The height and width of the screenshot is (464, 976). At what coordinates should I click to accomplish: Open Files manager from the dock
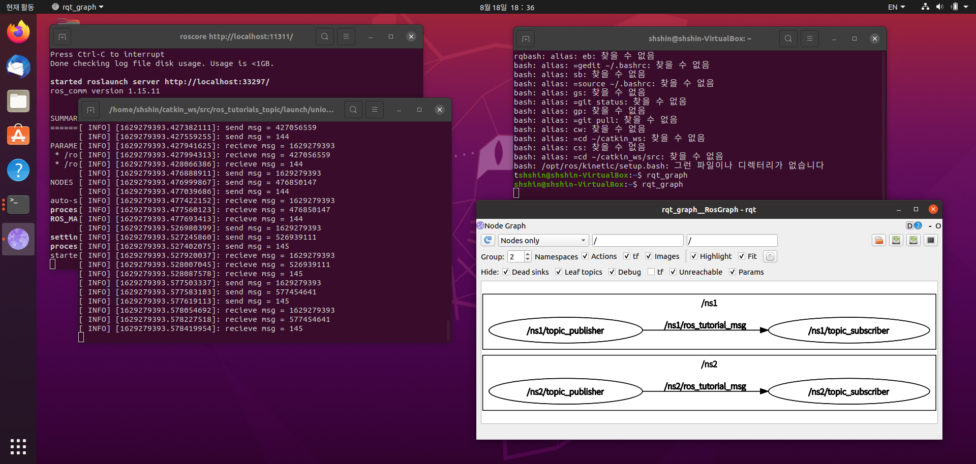tap(18, 102)
